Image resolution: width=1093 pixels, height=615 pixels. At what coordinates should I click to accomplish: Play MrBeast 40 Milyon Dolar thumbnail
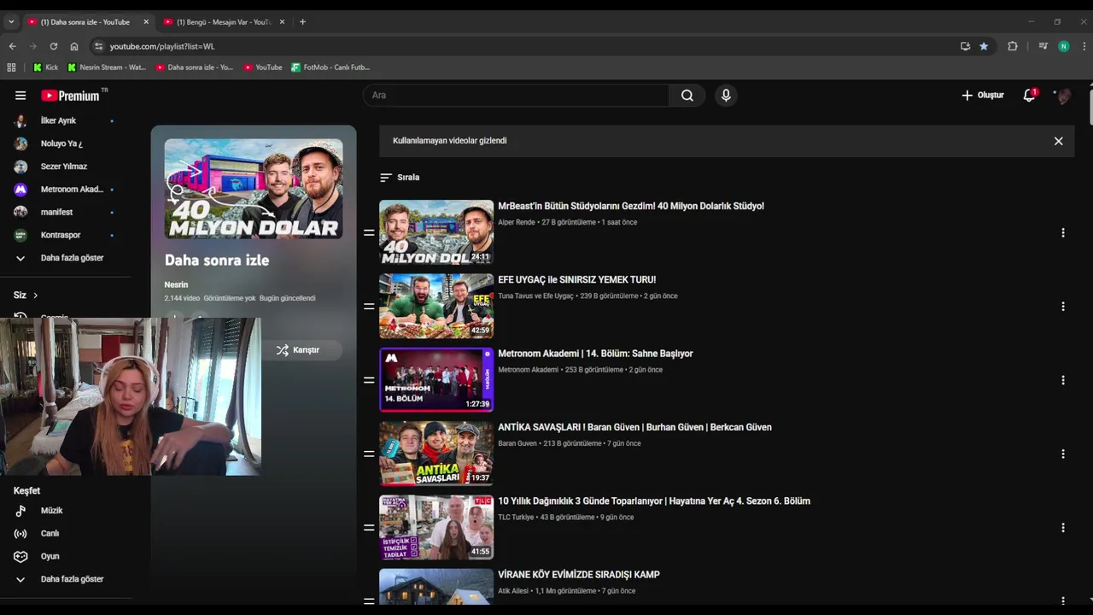pos(436,232)
